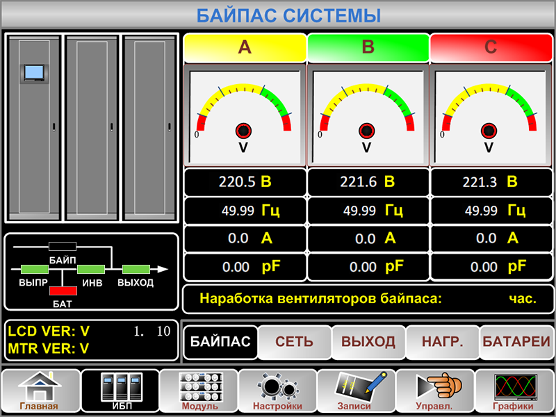Click the red БАТ block in diagram

point(63,291)
